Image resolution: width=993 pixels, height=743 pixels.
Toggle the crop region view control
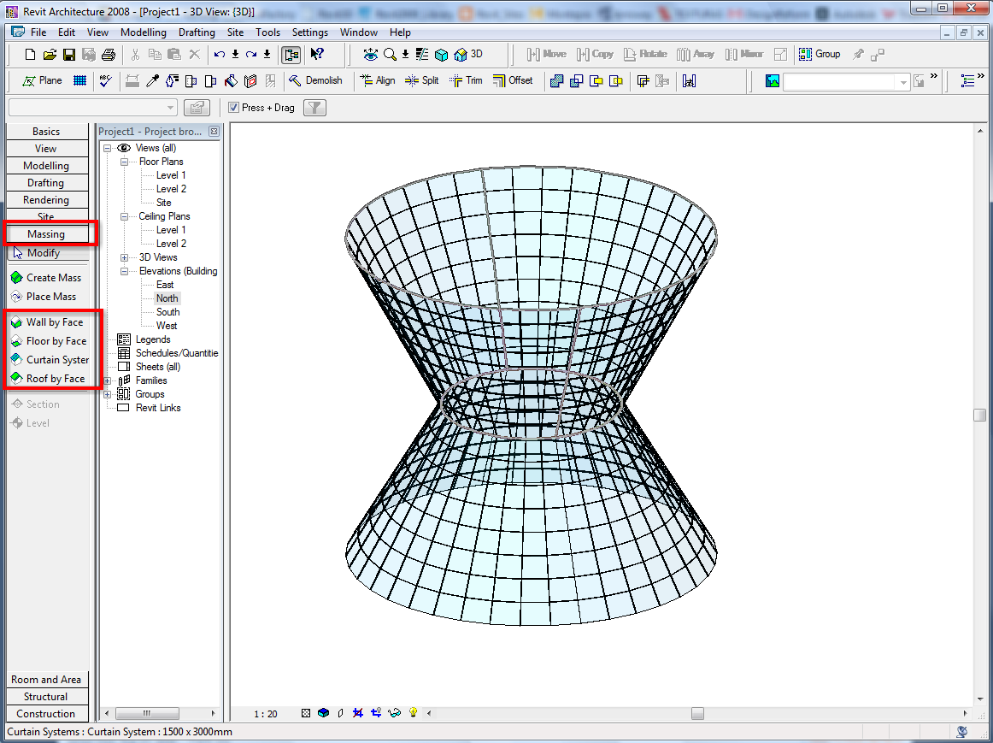pos(358,713)
